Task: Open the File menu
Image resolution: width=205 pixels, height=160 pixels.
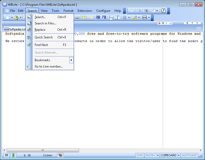Action: pyautogui.click(x=13, y=11)
